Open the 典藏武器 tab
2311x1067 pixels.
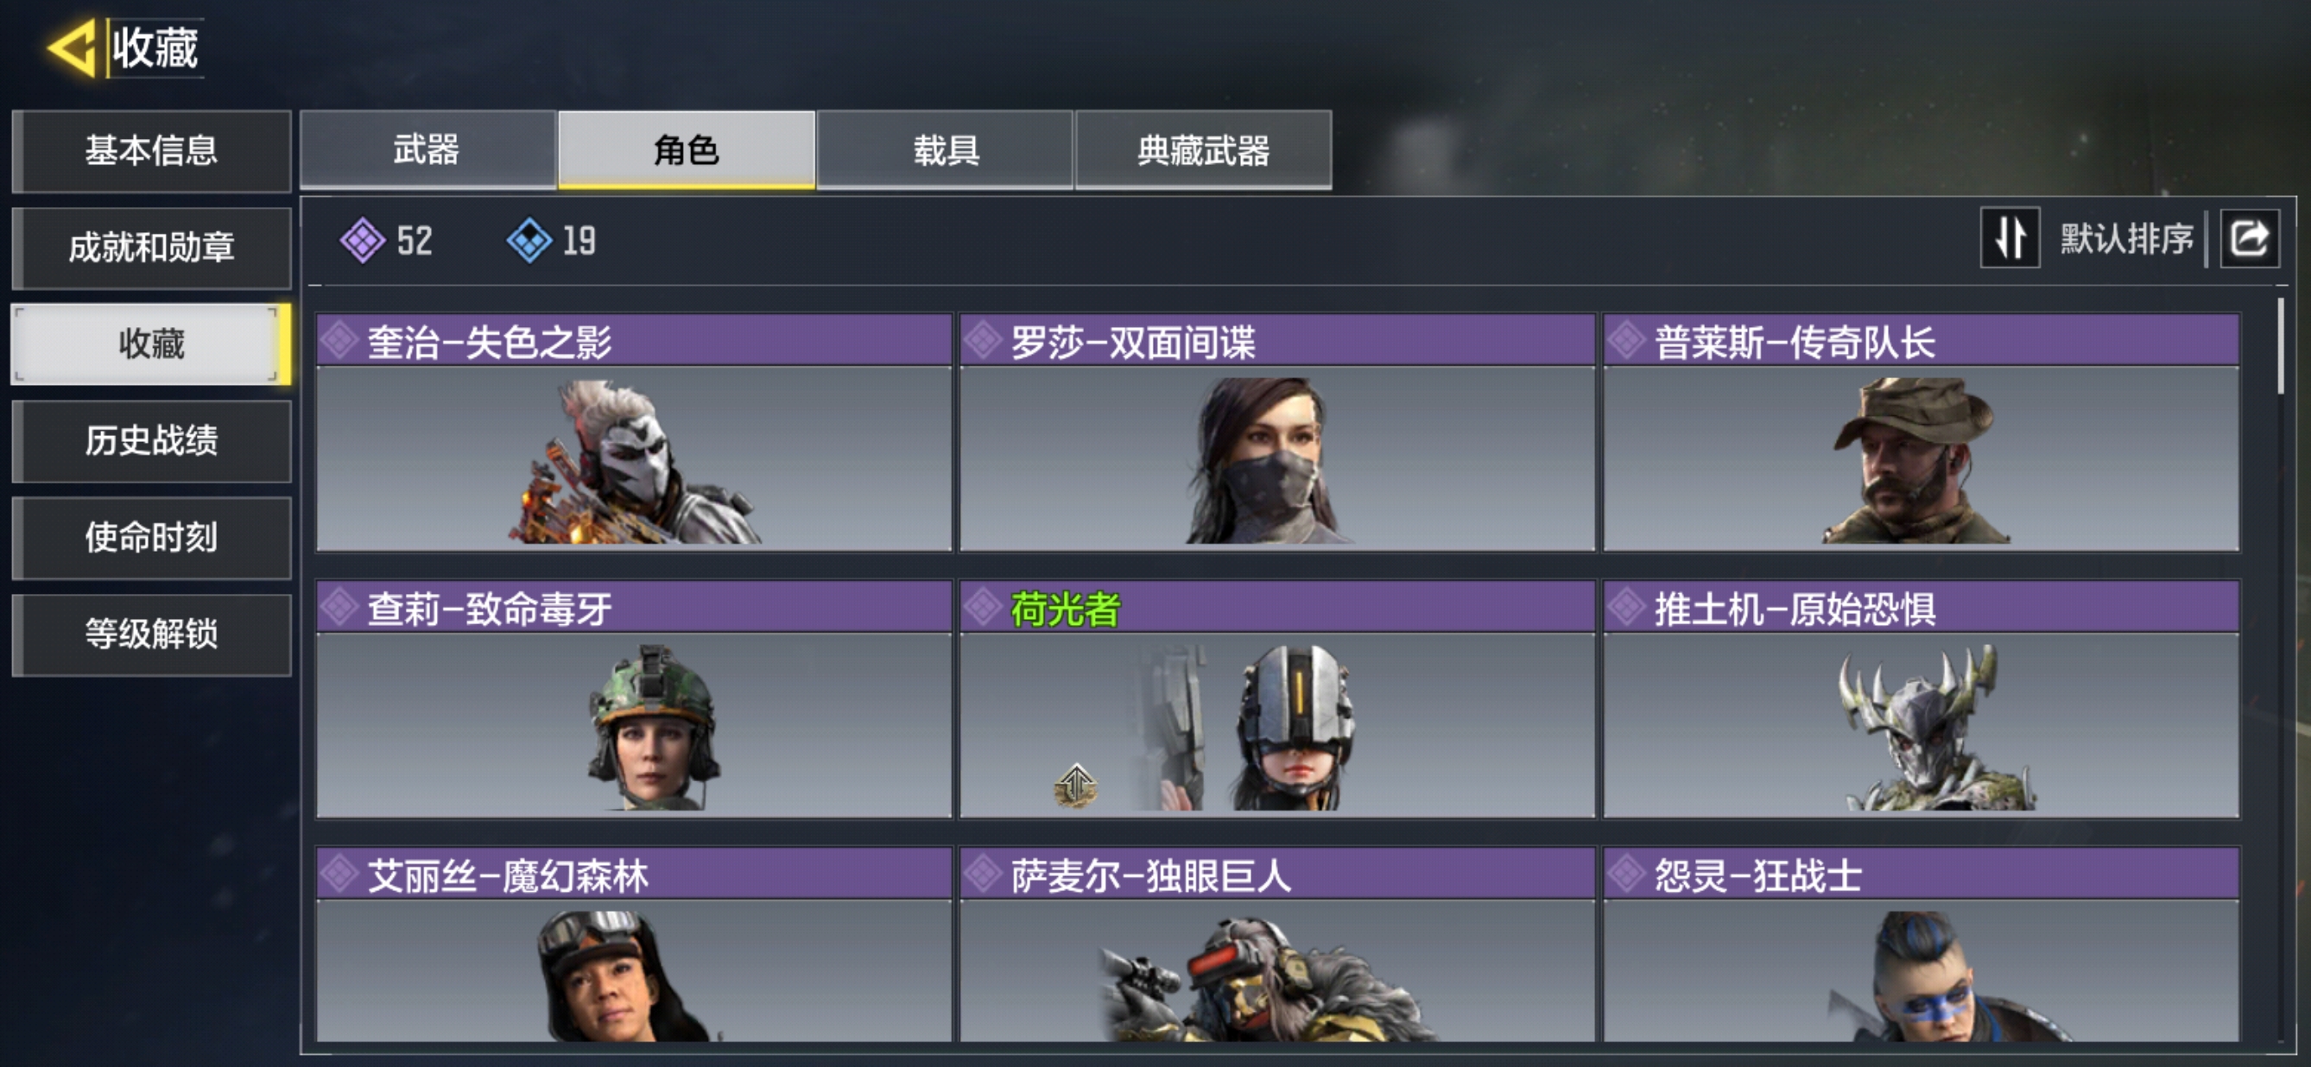pos(1204,149)
